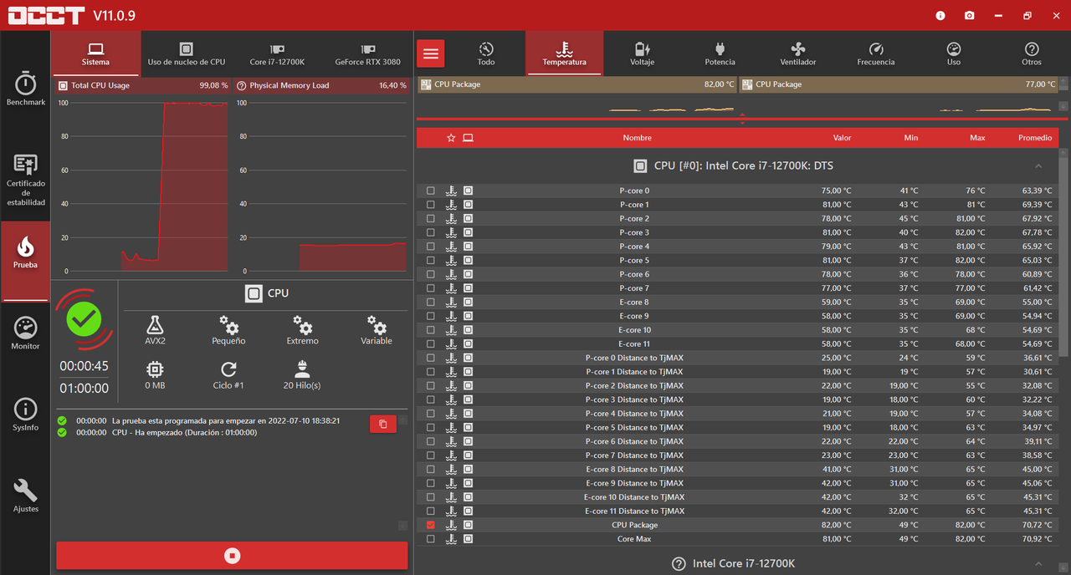Viewport: 1071px width, 575px height.
Task: Click the Variable load option
Action: 377,330
